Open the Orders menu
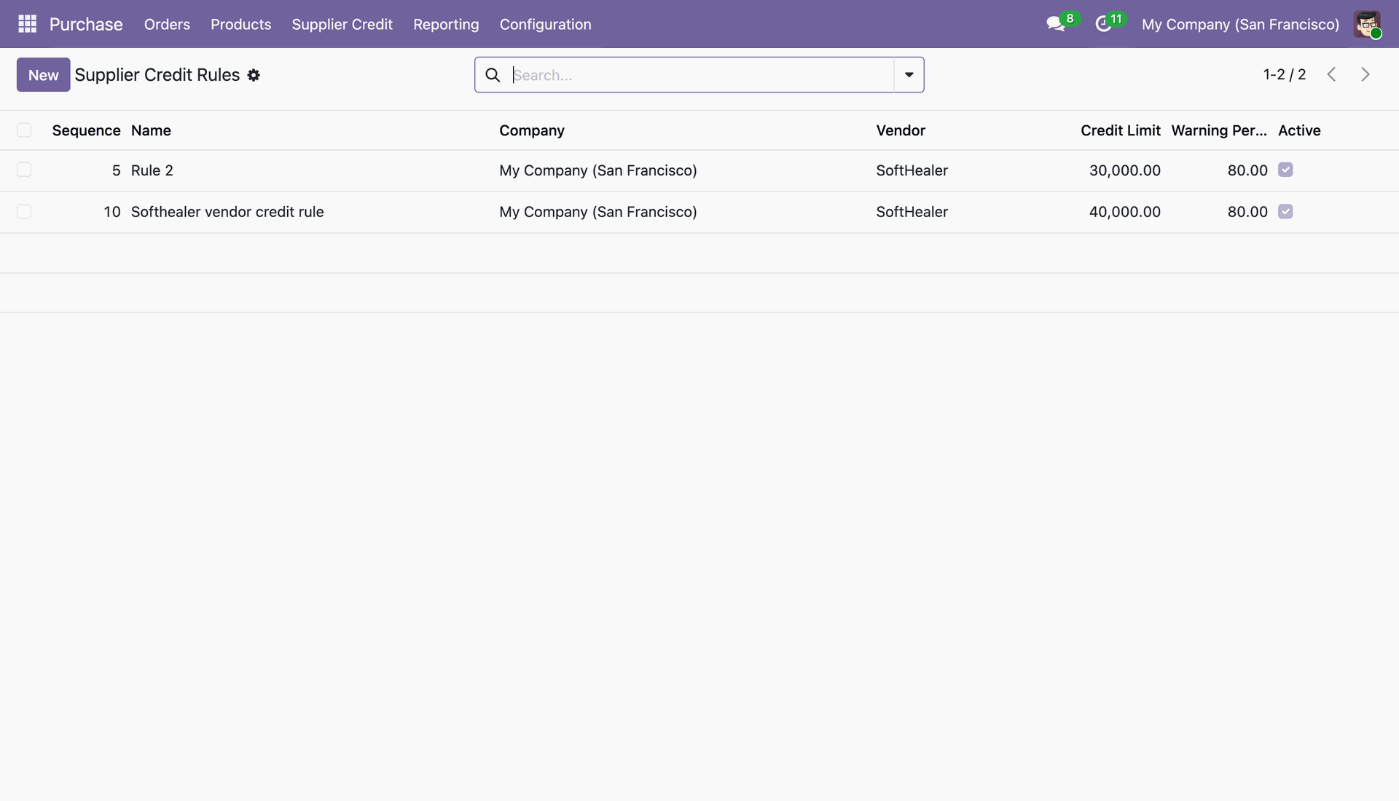Viewport: 1399px width, 801px height. click(167, 24)
